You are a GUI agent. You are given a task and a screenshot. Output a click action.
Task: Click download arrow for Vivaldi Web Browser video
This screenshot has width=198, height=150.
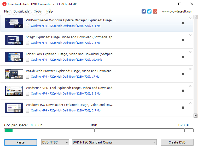pyautogui.click(x=183, y=74)
